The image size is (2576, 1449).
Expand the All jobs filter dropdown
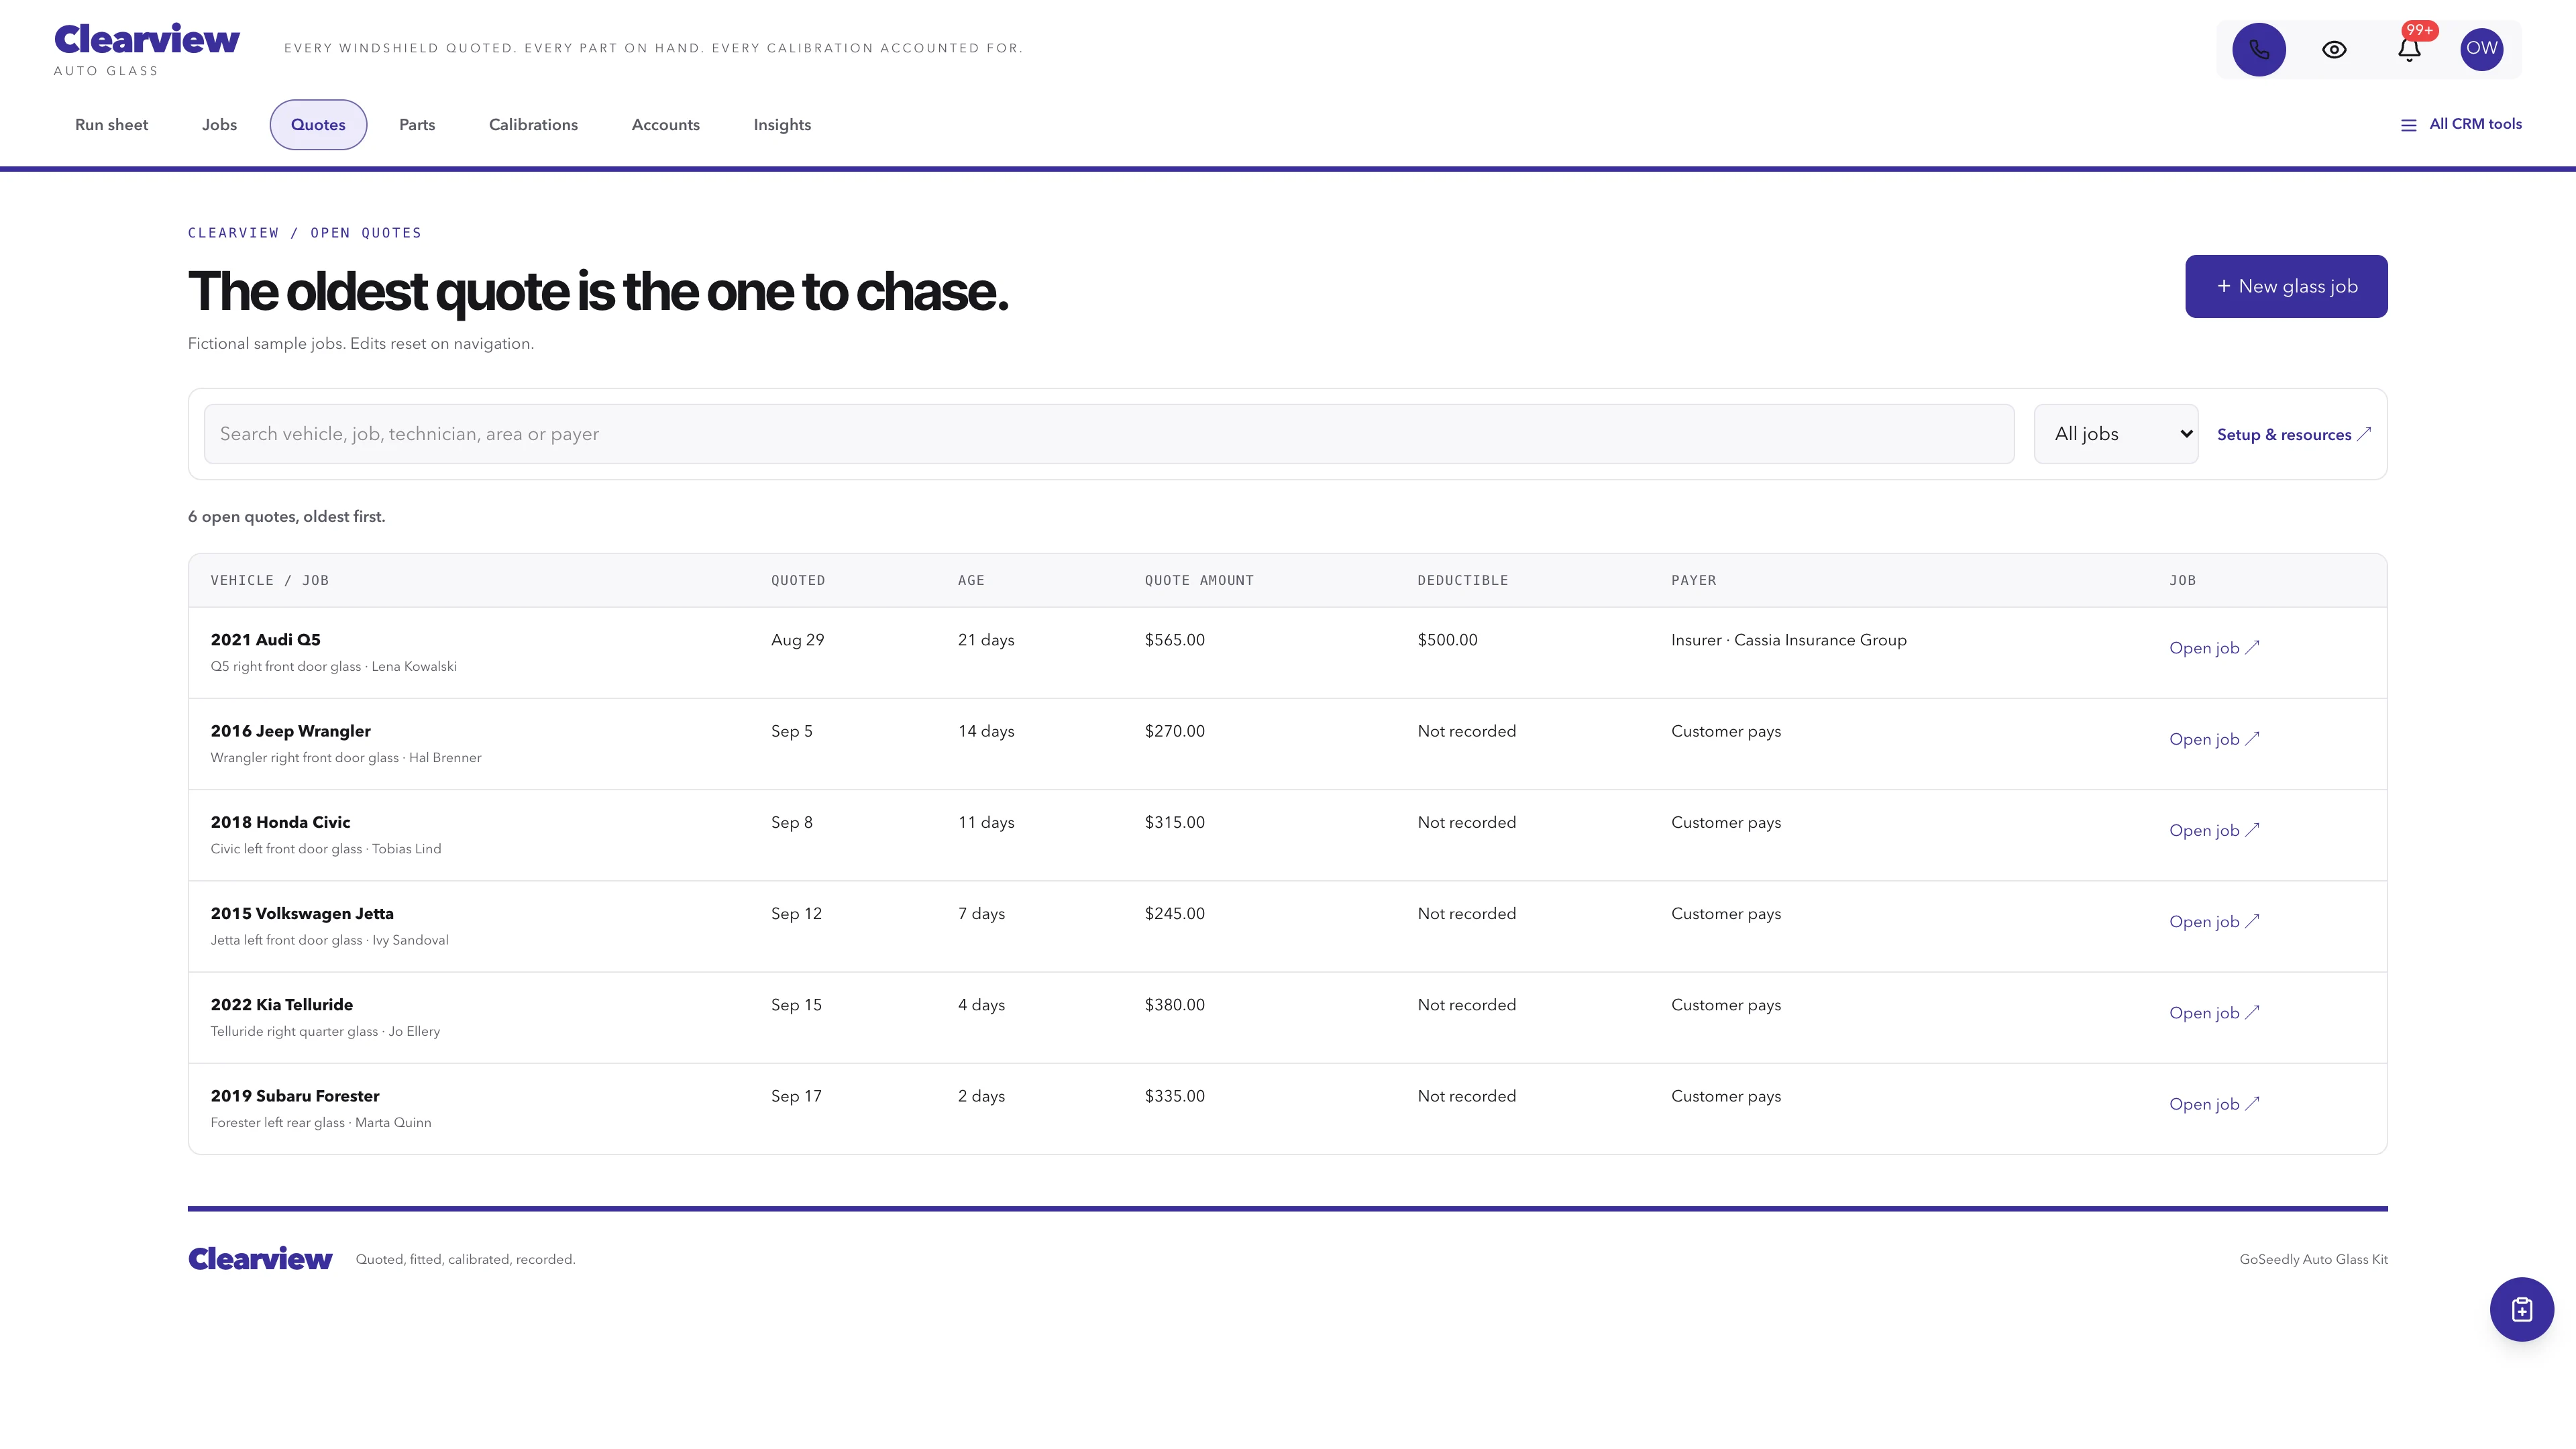(x=2116, y=434)
